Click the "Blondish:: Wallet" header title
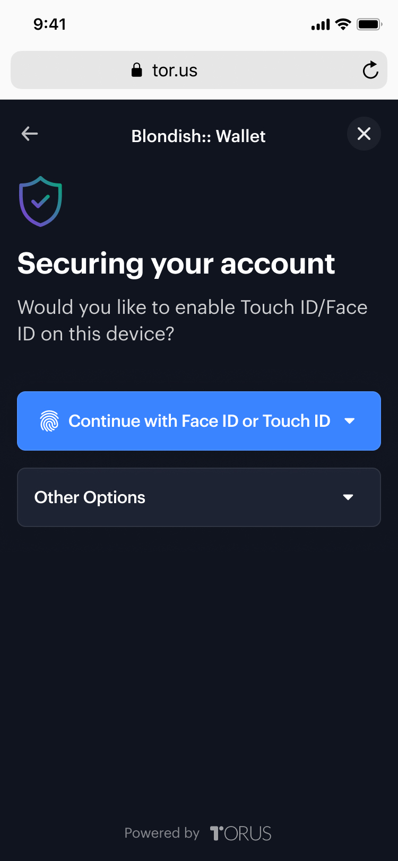 pyautogui.click(x=198, y=136)
